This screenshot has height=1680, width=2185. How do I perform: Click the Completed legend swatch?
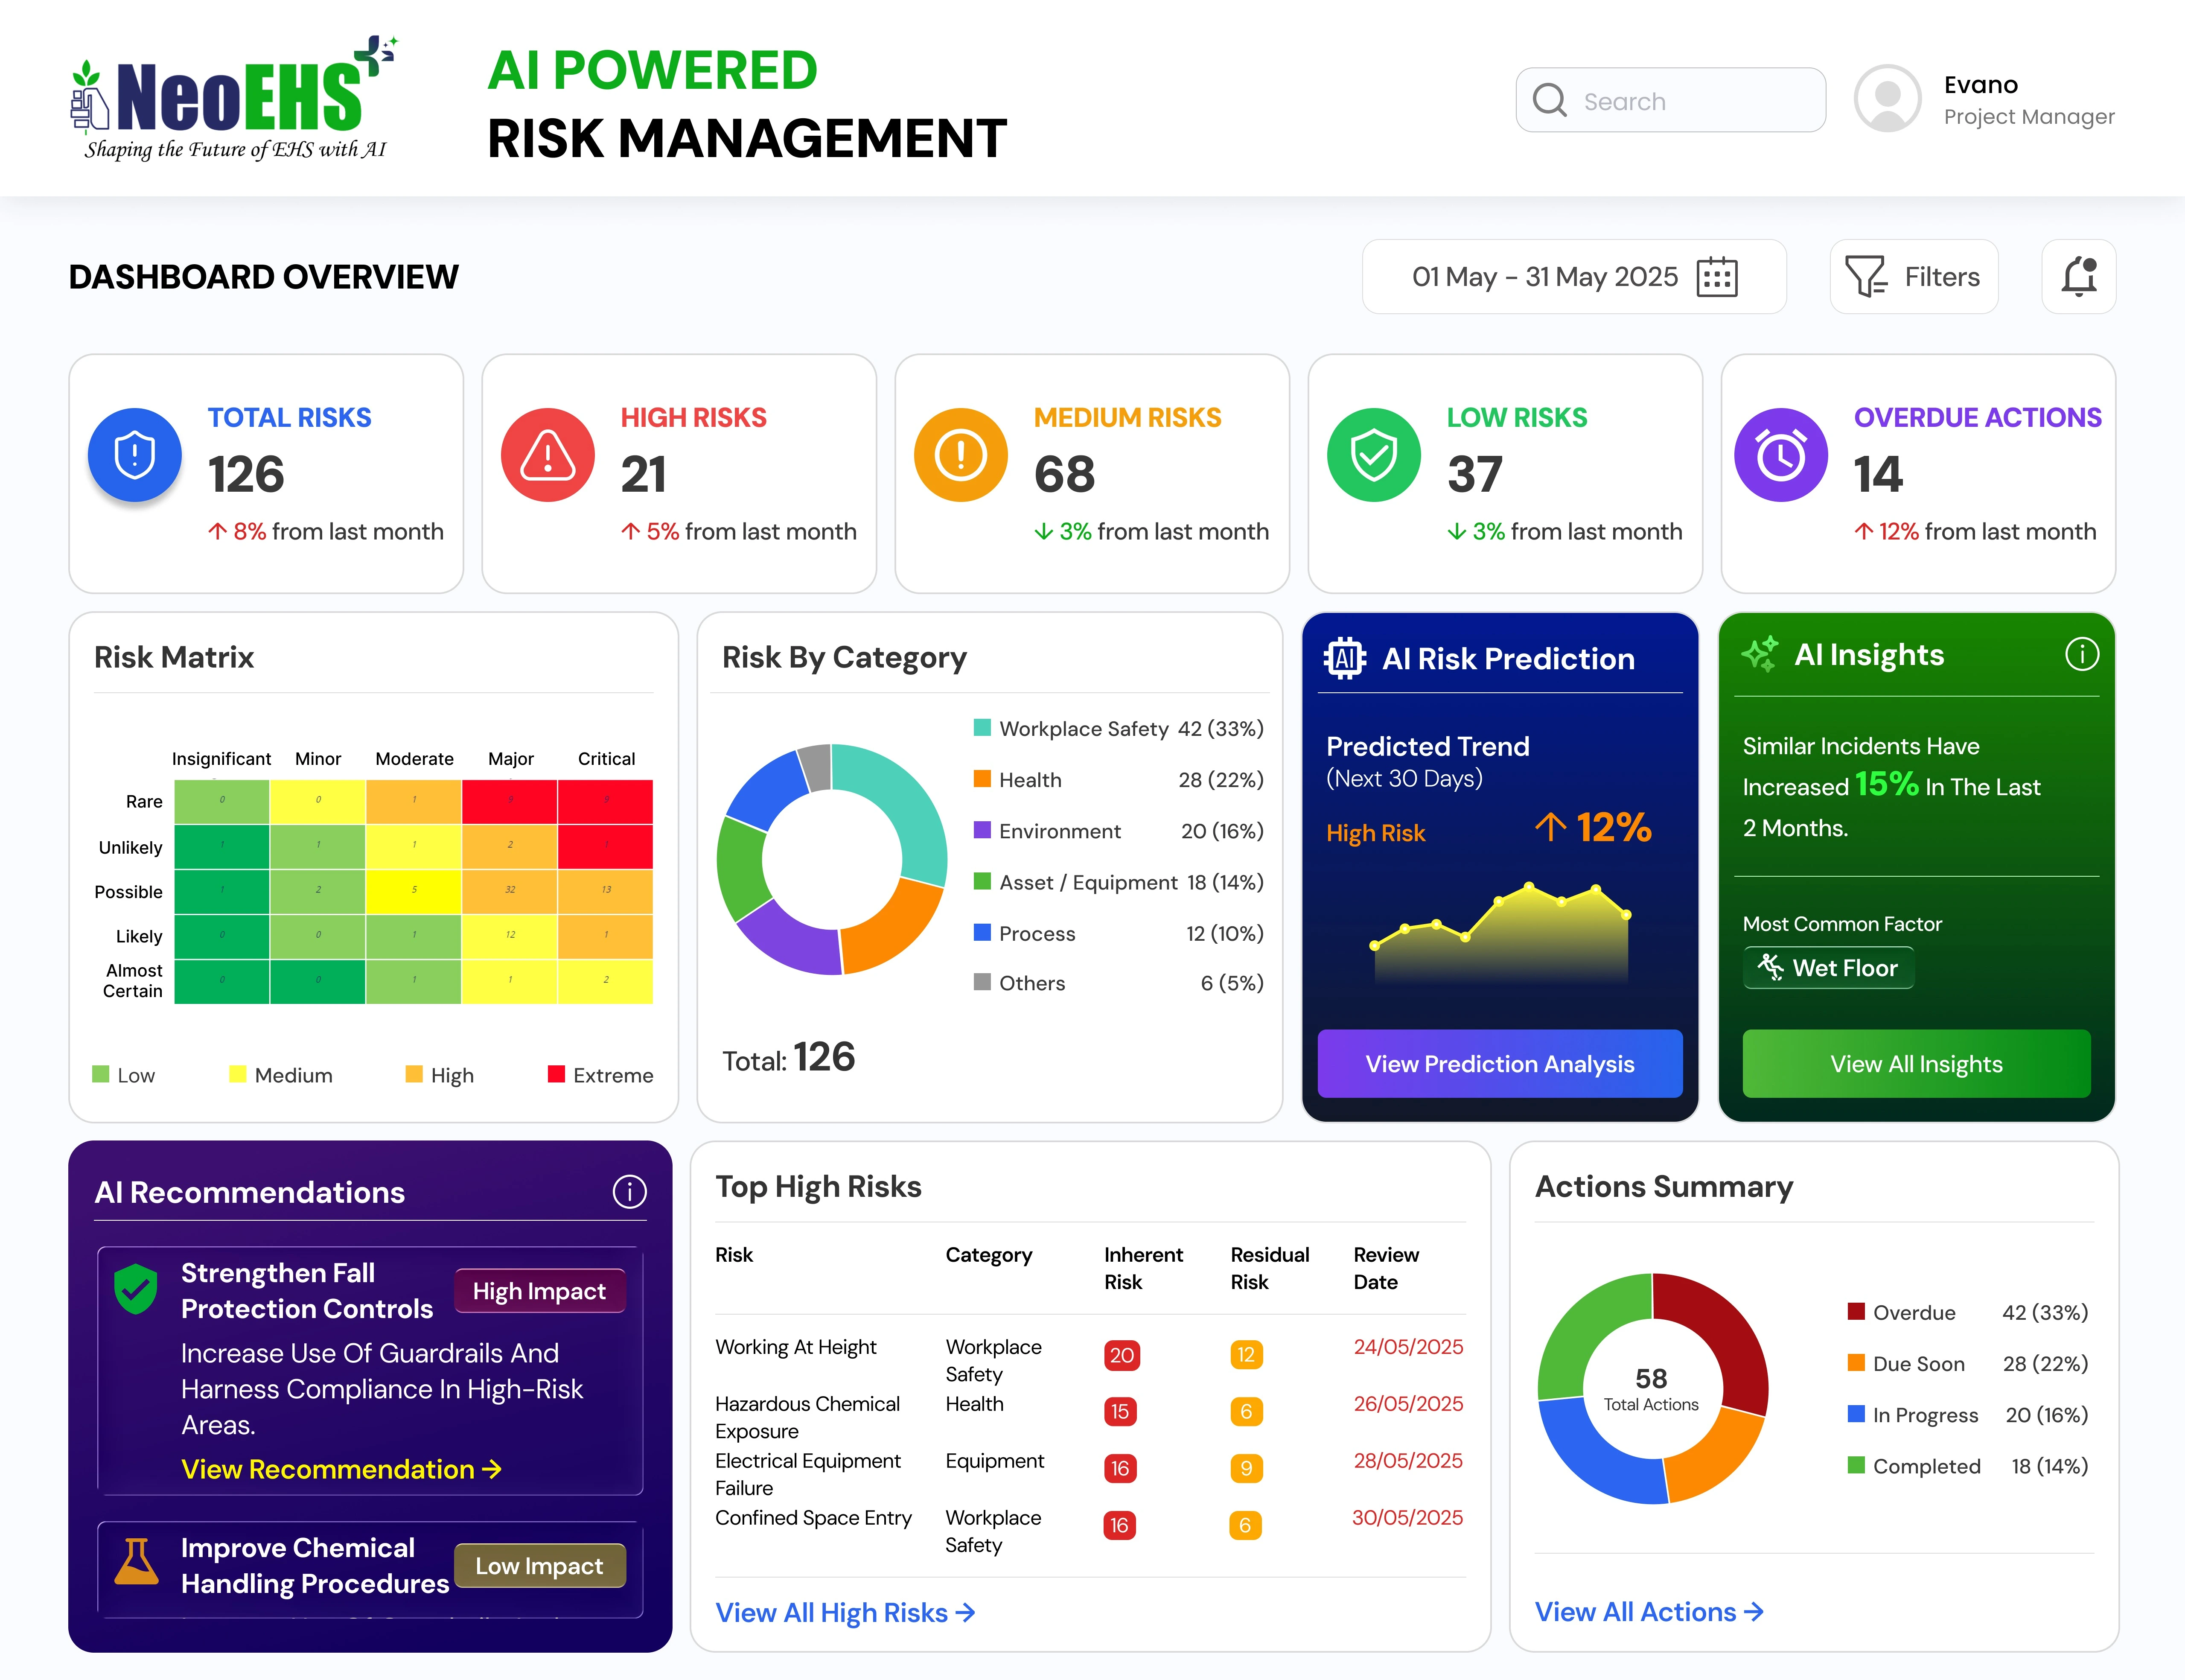[x=1856, y=1465]
